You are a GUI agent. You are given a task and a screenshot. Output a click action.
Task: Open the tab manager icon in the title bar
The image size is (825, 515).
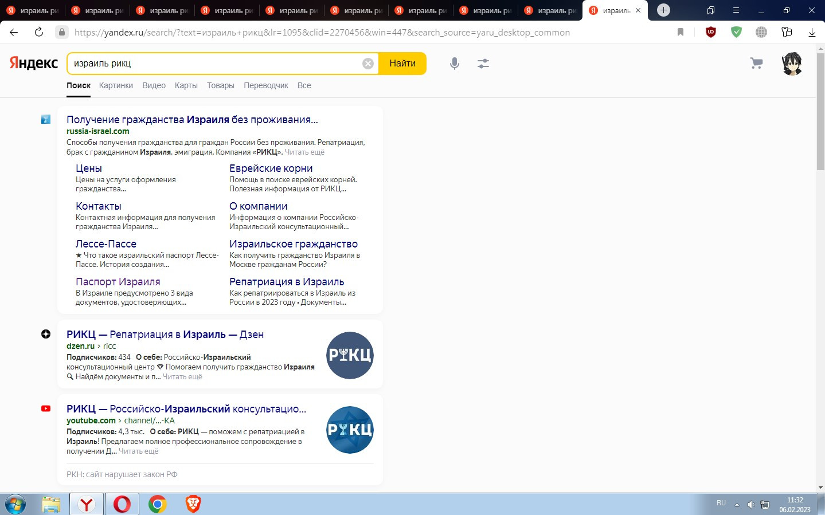[711, 10]
